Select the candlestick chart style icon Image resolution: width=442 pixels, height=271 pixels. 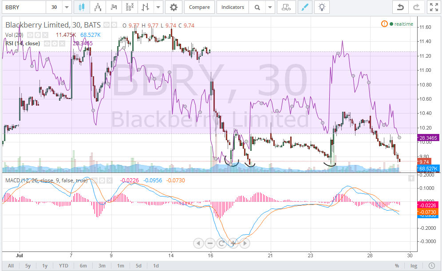click(x=82, y=7)
